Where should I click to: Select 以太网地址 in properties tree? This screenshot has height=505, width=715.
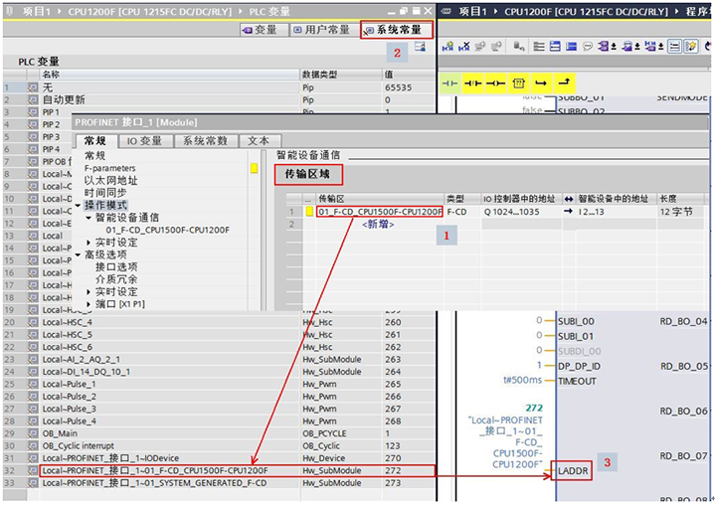[x=110, y=181]
